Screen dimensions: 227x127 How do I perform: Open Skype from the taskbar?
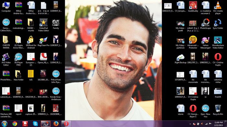[35, 124]
